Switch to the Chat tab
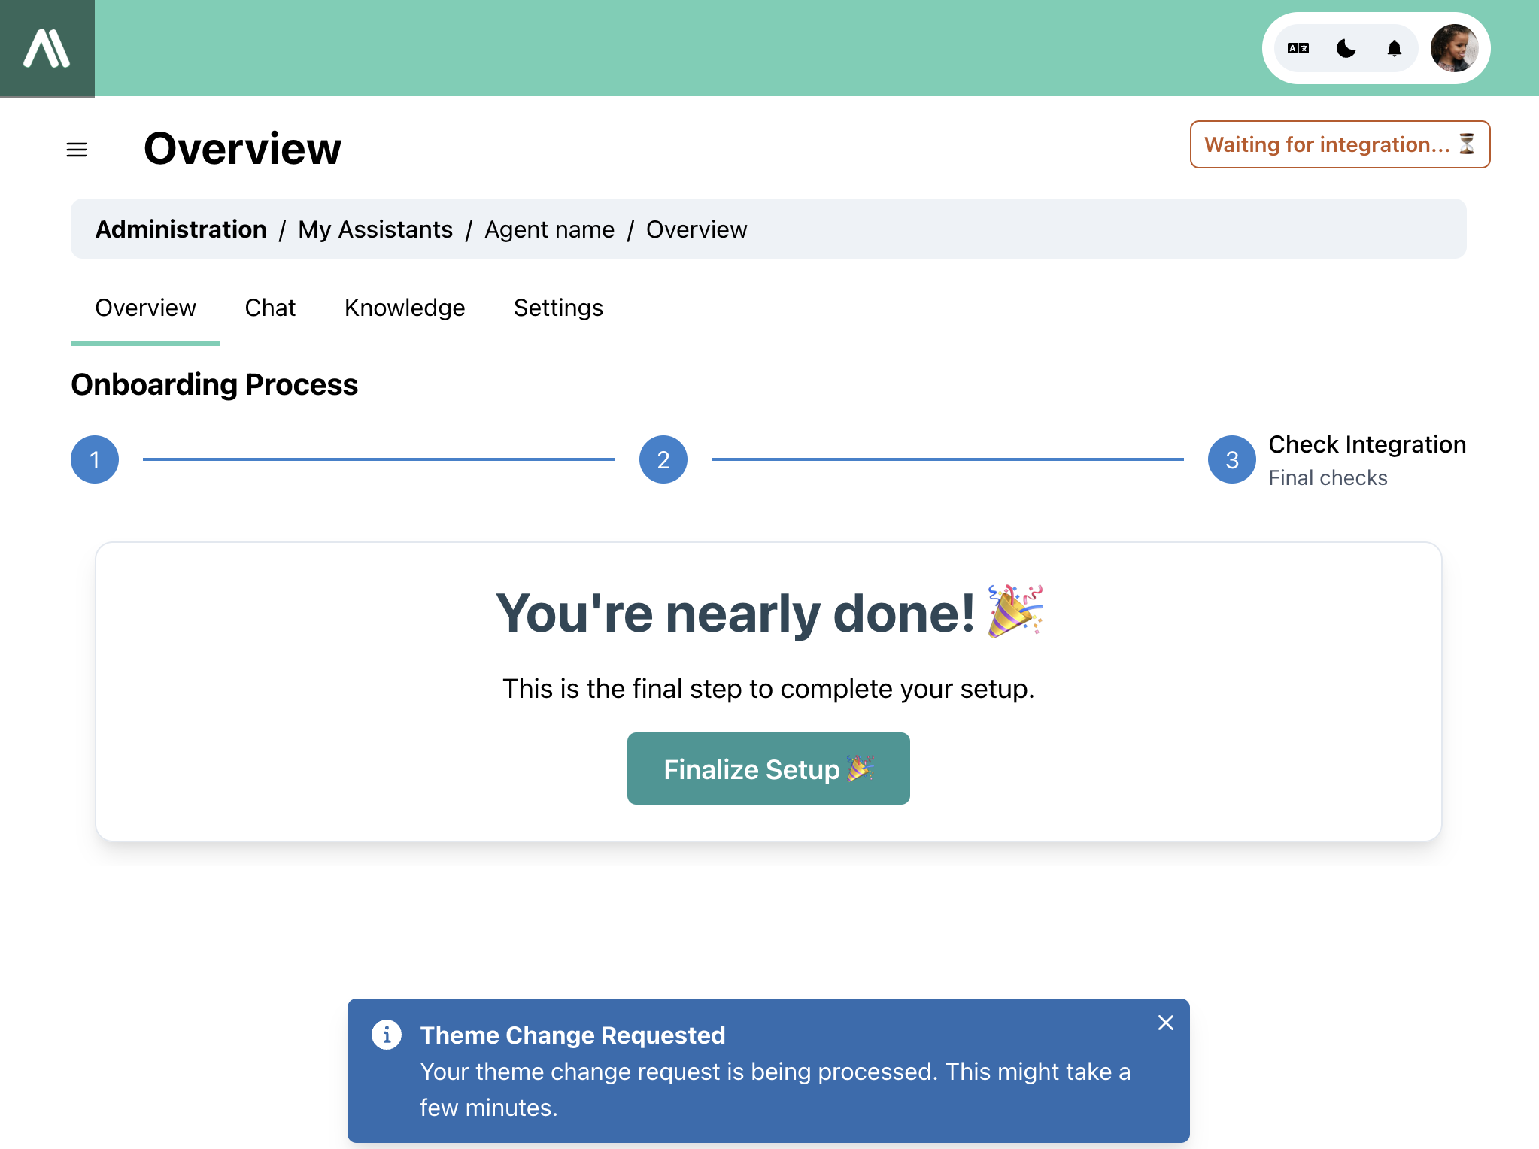This screenshot has height=1149, width=1539. (270, 307)
